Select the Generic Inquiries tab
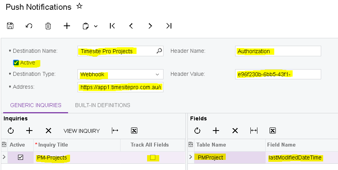The image size is (338, 170). pos(36,105)
